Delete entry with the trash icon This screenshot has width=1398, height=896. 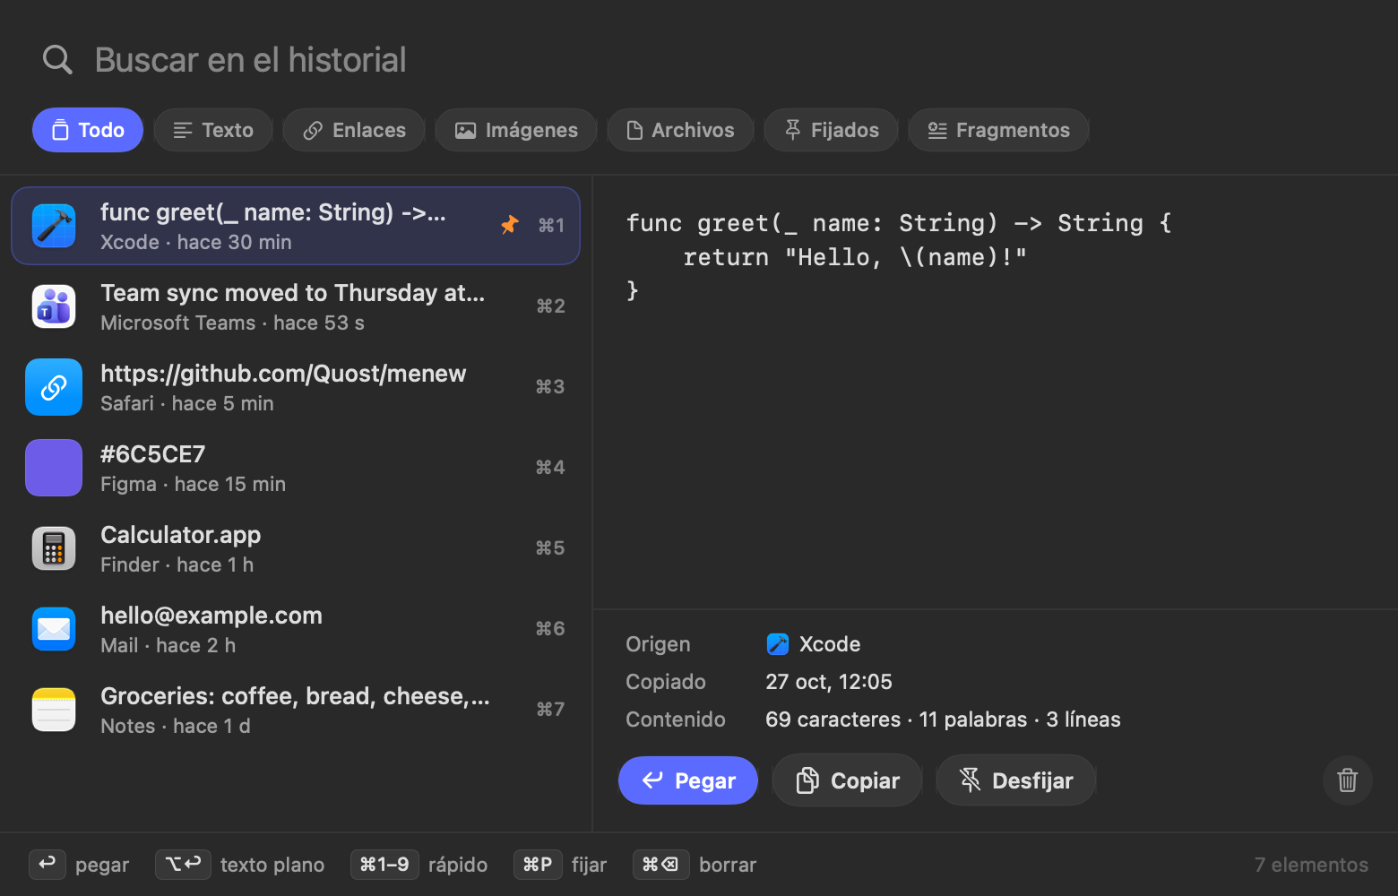[1348, 780]
